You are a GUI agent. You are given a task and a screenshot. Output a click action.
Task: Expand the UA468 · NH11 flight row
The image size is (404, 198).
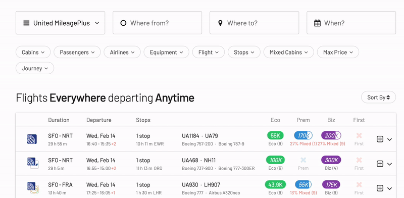click(x=389, y=164)
